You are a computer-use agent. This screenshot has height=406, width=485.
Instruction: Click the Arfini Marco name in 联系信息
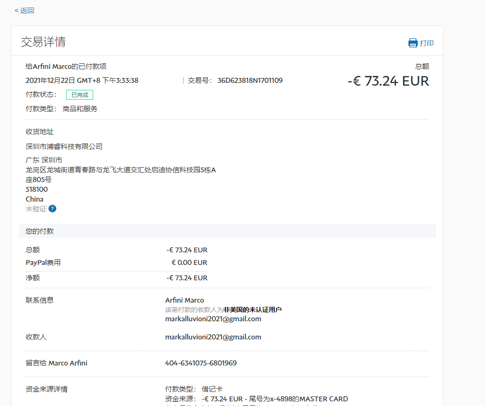(184, 300)
